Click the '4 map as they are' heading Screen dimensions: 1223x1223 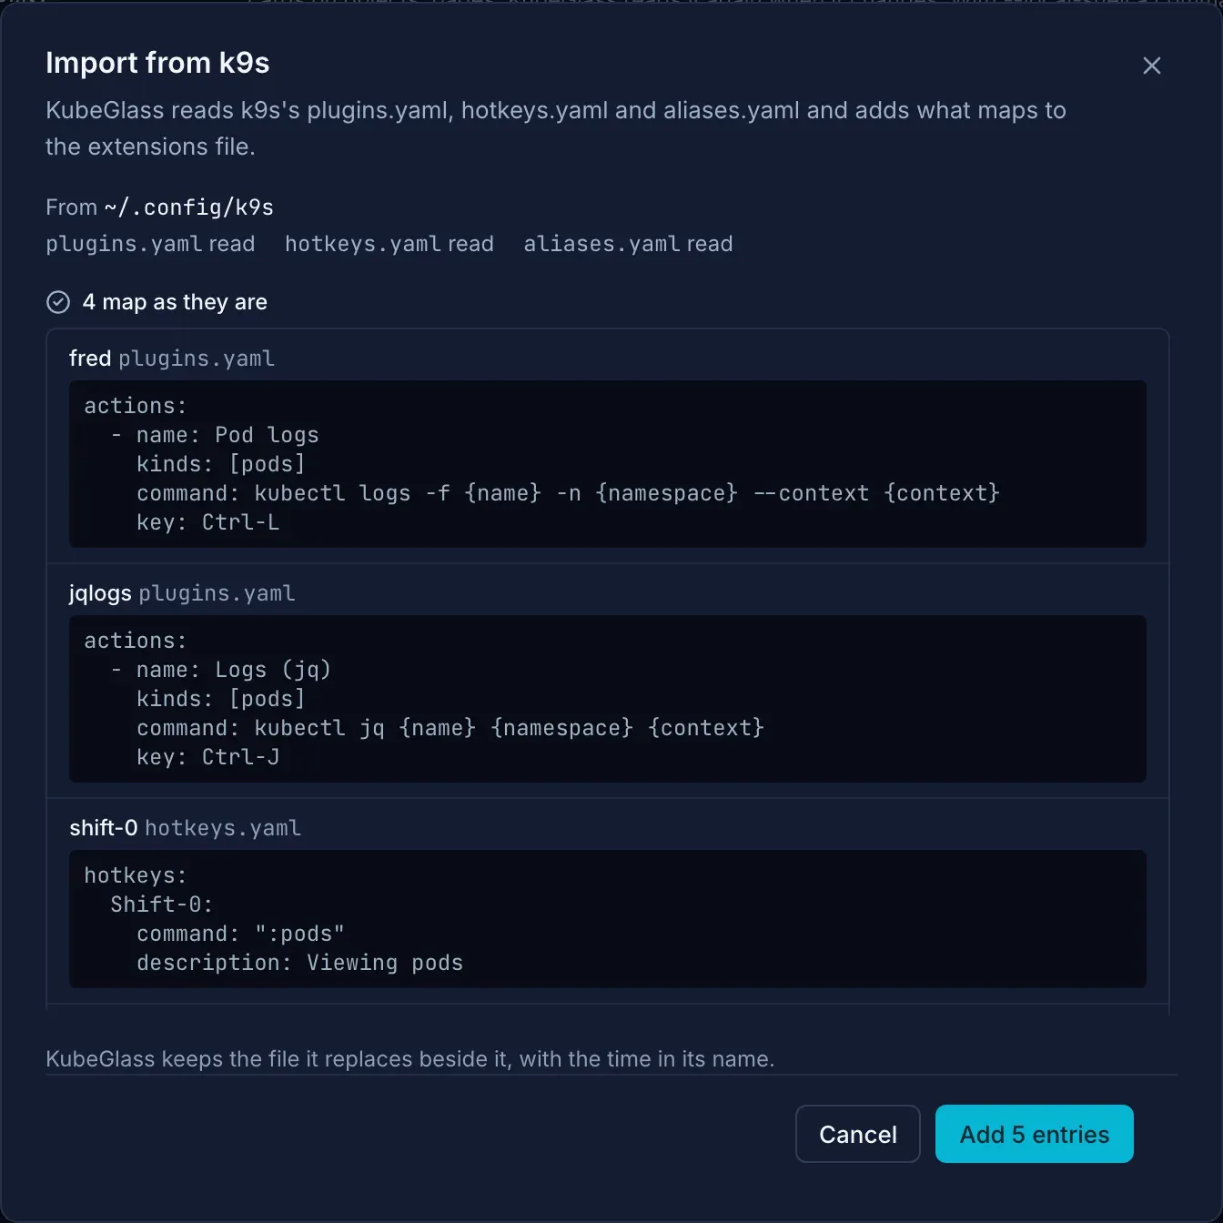[175, 302]
